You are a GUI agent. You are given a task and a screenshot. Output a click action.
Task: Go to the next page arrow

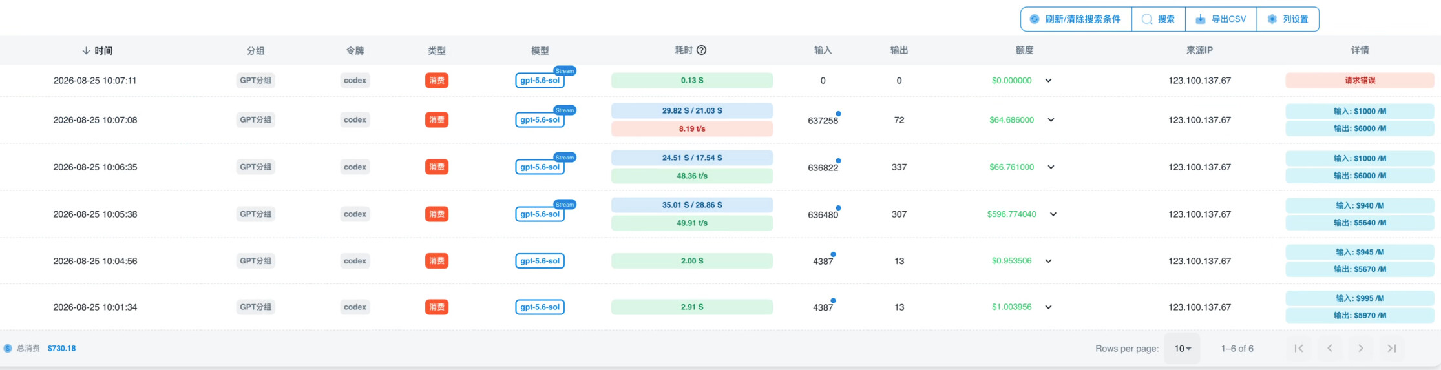[x=1360, y=348]
